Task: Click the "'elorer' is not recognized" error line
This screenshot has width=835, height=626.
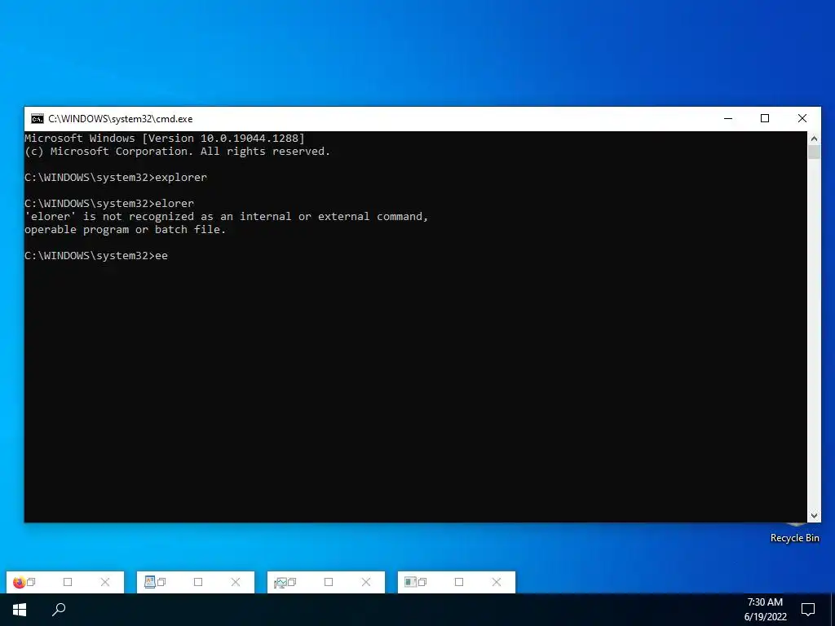Action: (x=227, y=217)
